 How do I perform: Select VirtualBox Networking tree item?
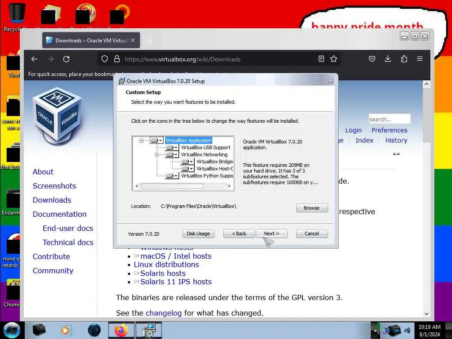(x=204, y=154)
